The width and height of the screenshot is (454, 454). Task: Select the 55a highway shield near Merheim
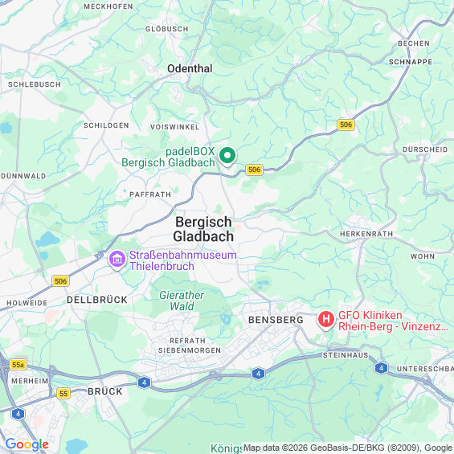[18, 365]
